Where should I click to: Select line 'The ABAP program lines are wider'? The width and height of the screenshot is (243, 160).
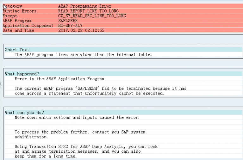[83, 54]
